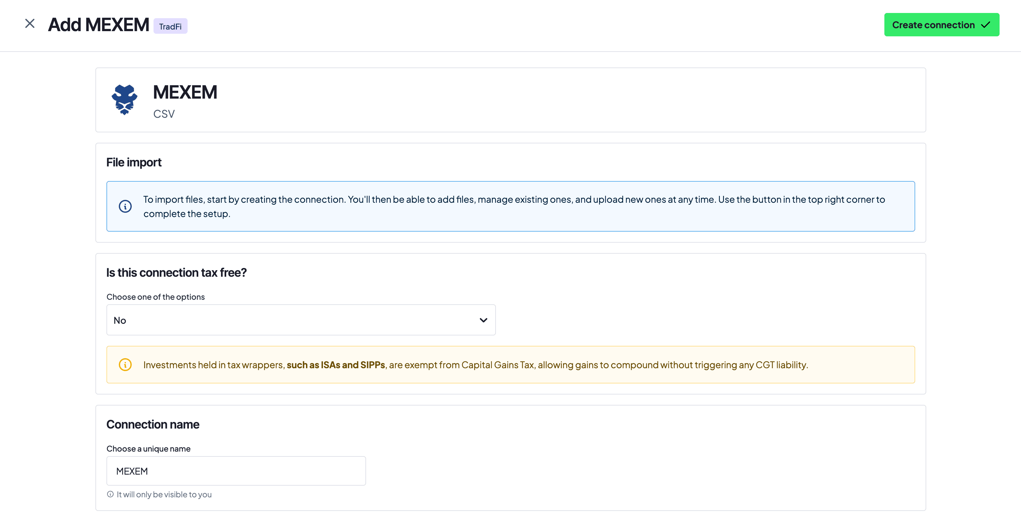Click the MEXEM lion logo

click(124, 100)
